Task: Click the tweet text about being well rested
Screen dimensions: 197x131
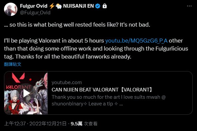Action: coord(77,25)
